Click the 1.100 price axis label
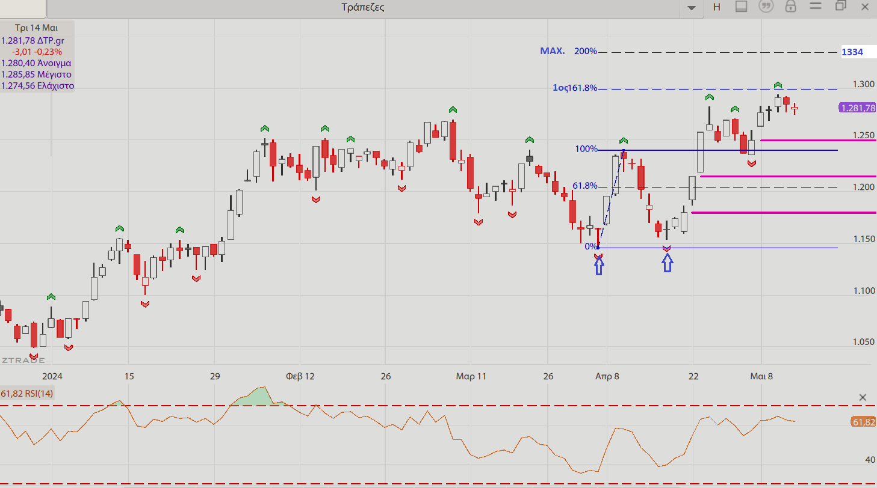877x488 pixels. tap(864, 291)
